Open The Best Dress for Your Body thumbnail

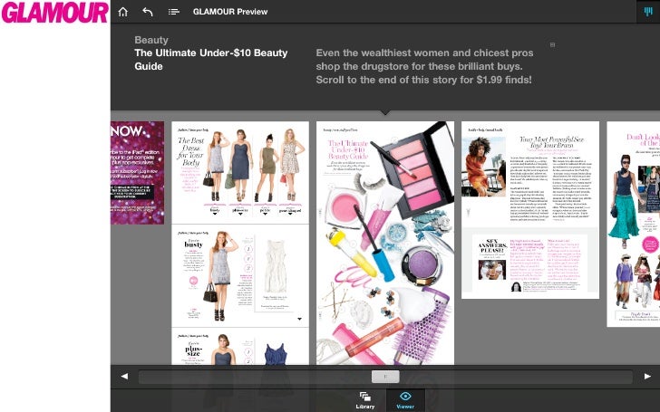[x=240, y=172]
